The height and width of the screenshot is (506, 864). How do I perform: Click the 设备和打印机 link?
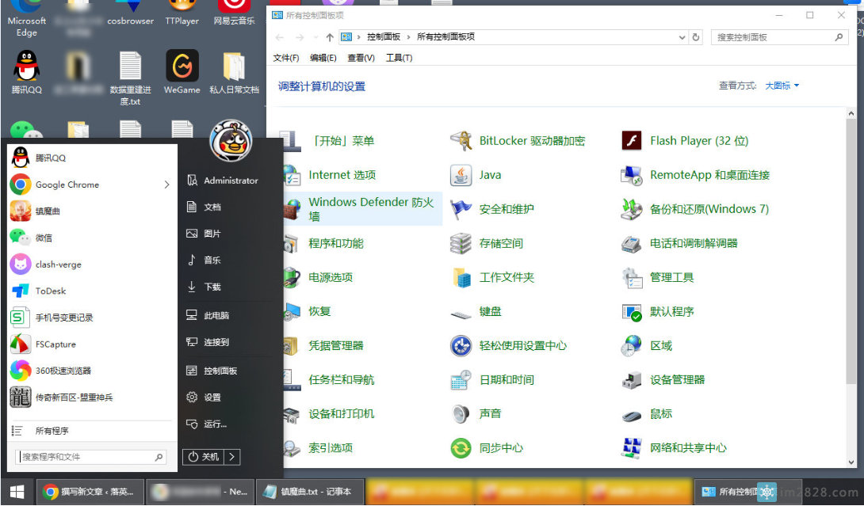342,414
